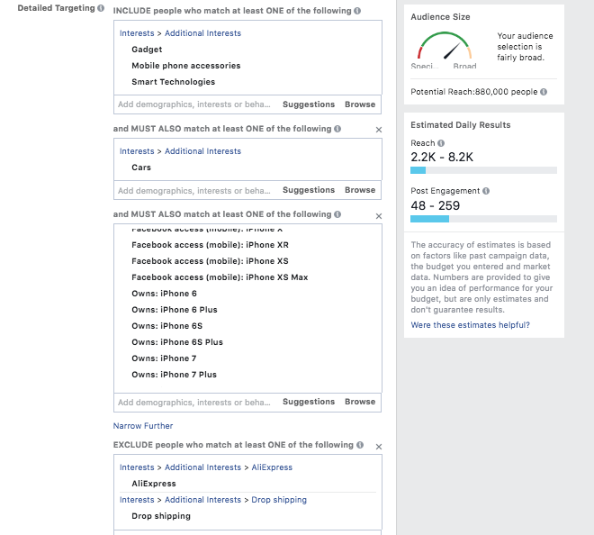Click the Potential Reach 880,000 people text

[x=474, y=92]
